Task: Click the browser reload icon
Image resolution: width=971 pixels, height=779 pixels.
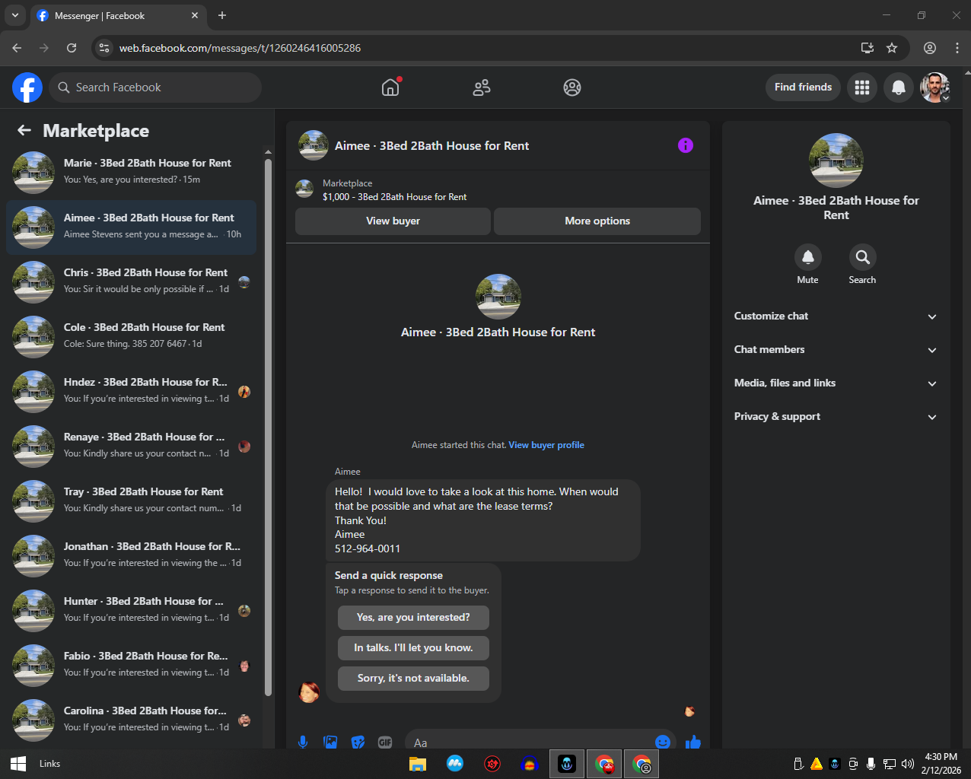Action: point(72,48)
